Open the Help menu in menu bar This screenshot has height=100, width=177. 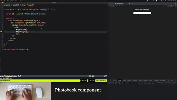pyautogui.click(x=16, y=1)
